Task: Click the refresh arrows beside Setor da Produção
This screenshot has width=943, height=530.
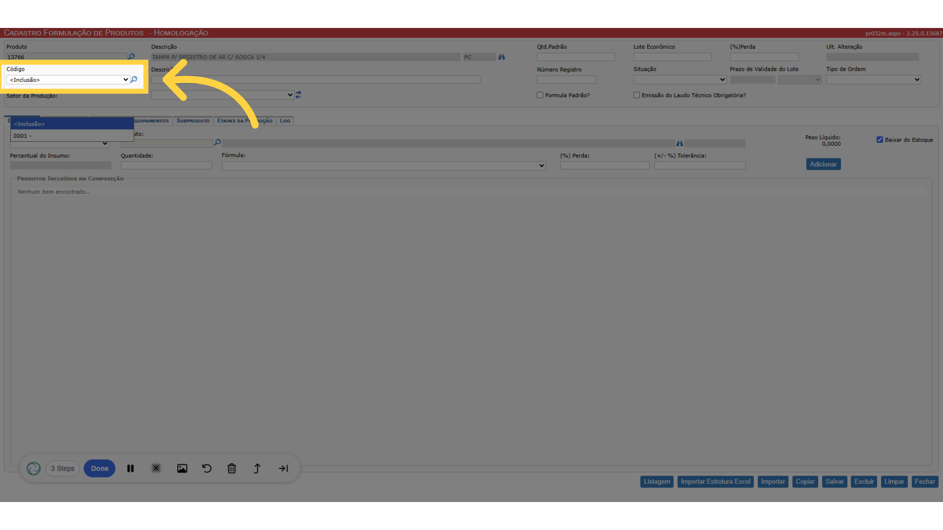Action: (298, 95)
